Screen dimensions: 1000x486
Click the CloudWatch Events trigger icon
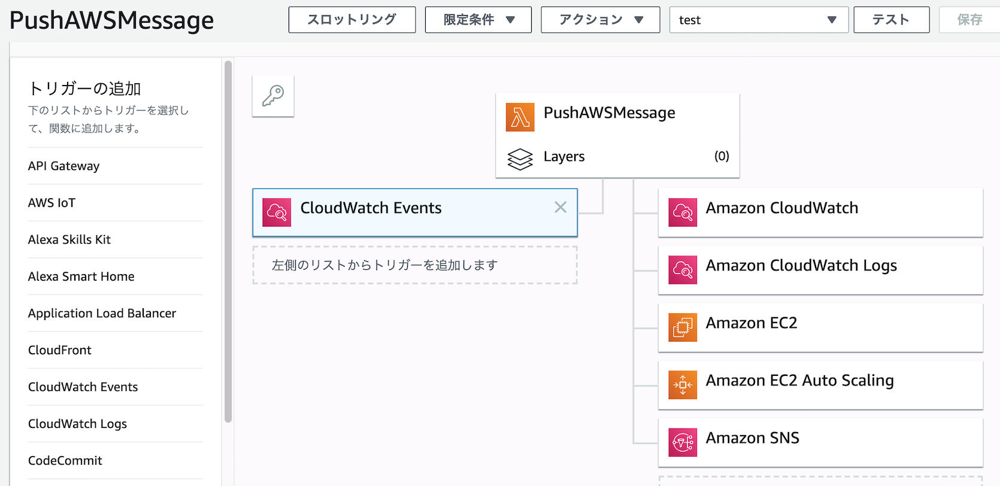pos(277,212)
